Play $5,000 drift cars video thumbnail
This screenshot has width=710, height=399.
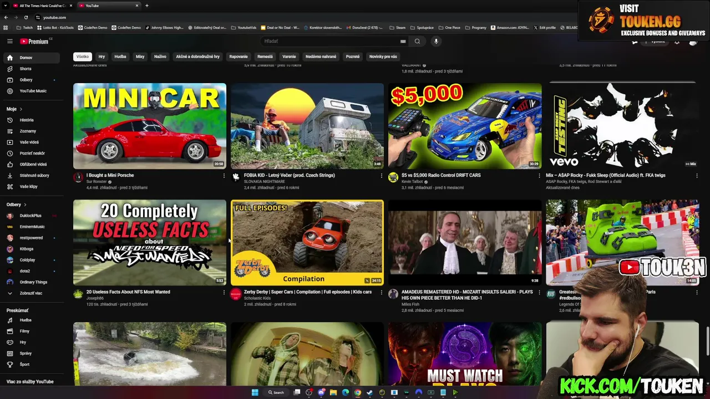pyautogui.click(x=465, y=126)
